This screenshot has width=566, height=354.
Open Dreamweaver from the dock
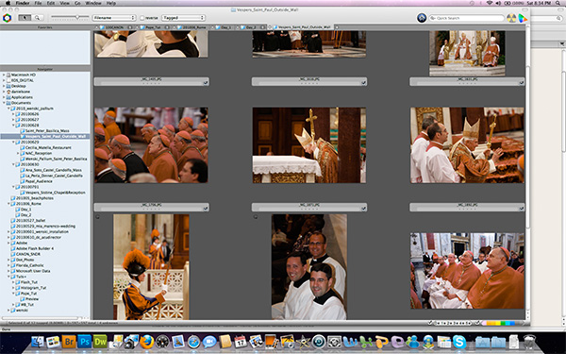pyautogui.click(x=100, y=342)
